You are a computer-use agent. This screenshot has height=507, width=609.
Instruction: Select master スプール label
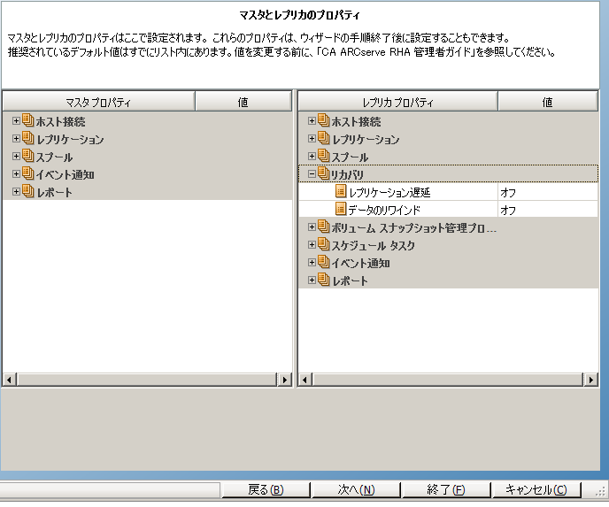pos(54,157)
